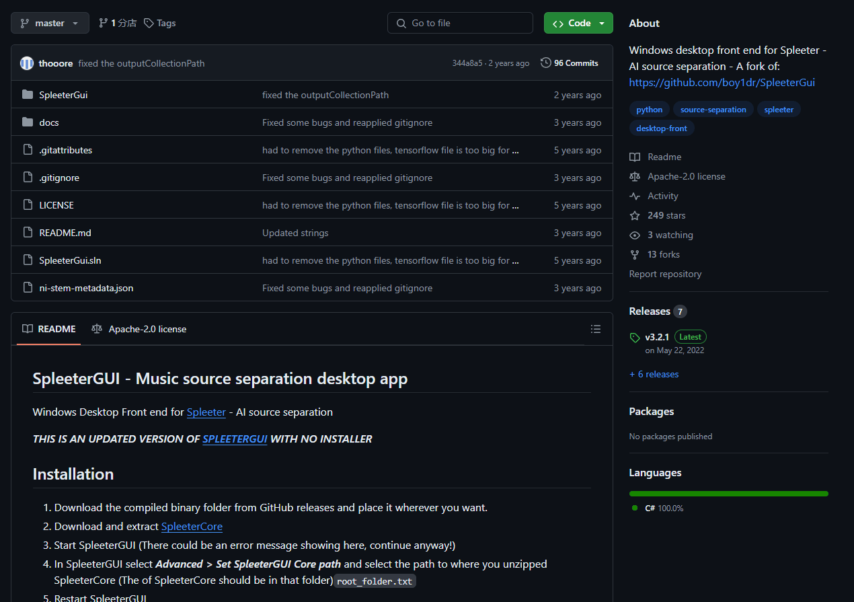This screenshot has height=602, width=854.
Task: Open the README.md file
Action: pos(65,233)
